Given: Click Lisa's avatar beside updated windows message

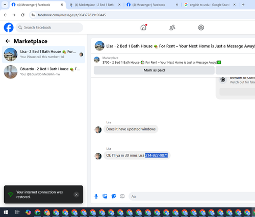Looking at the screenshot, I should (x=98, y=130).
